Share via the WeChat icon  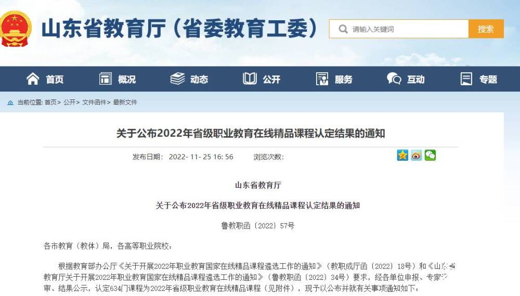(x=430, y=155)
